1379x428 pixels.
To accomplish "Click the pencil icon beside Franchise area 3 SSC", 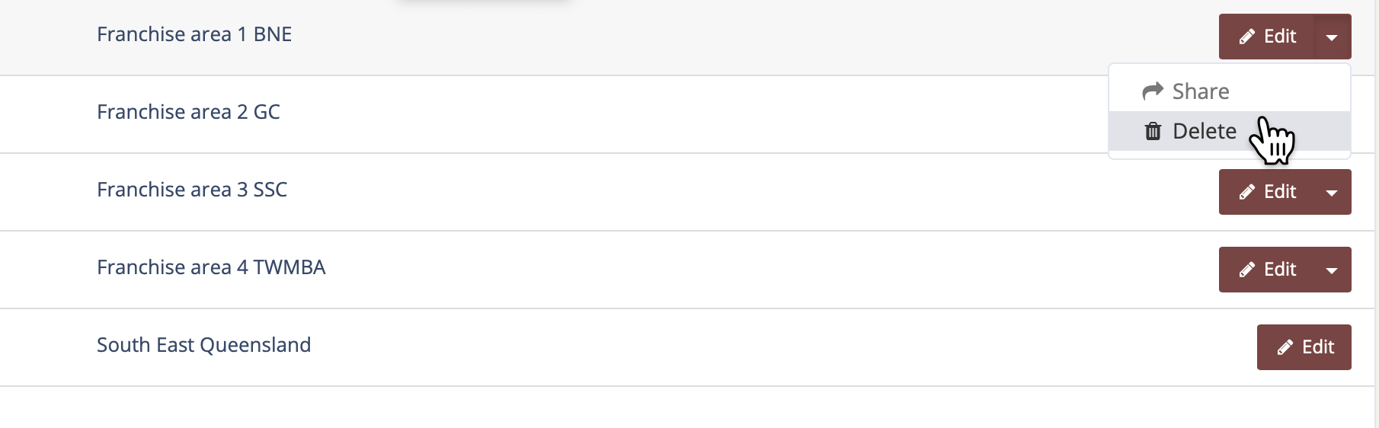I will [1247, 192].
